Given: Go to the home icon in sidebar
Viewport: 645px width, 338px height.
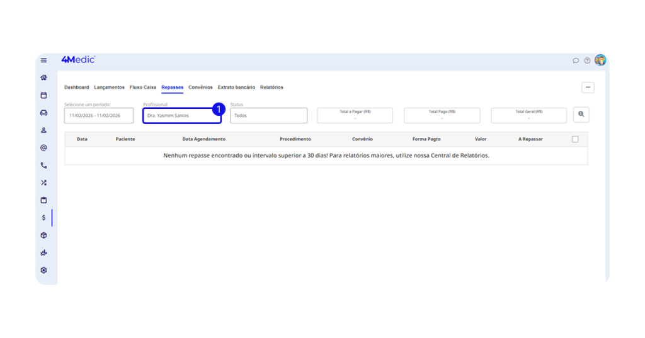Looking at the screenshot, I should (x=43, y=78).
